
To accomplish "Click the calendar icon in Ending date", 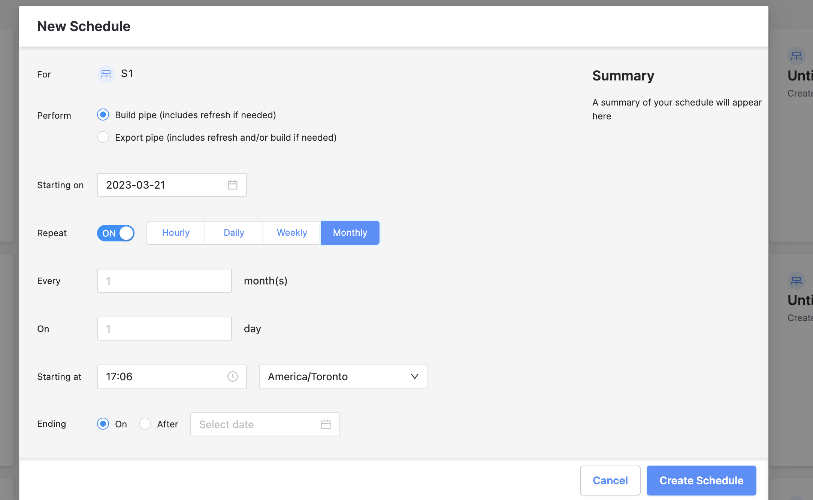I will (326, 424).
